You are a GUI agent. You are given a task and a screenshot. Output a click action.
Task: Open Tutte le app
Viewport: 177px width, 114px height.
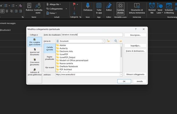(99, 8)
